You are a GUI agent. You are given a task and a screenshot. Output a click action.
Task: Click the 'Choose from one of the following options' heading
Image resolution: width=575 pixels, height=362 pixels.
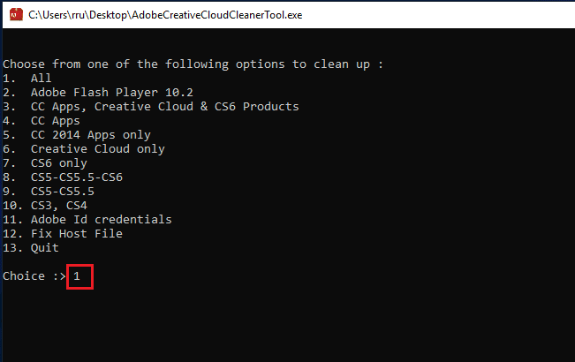point(193,64)
